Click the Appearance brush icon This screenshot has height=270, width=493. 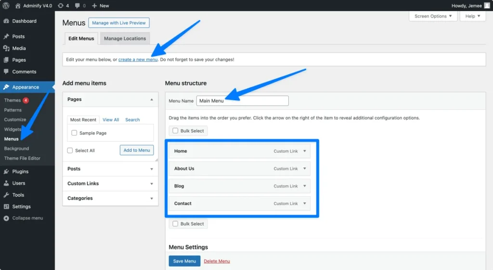(6, 87)
